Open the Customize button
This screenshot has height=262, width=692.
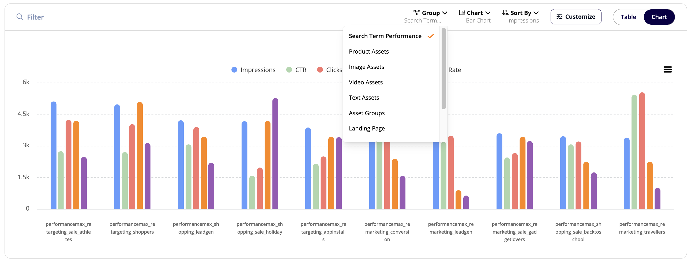click(x=576, y=17)
